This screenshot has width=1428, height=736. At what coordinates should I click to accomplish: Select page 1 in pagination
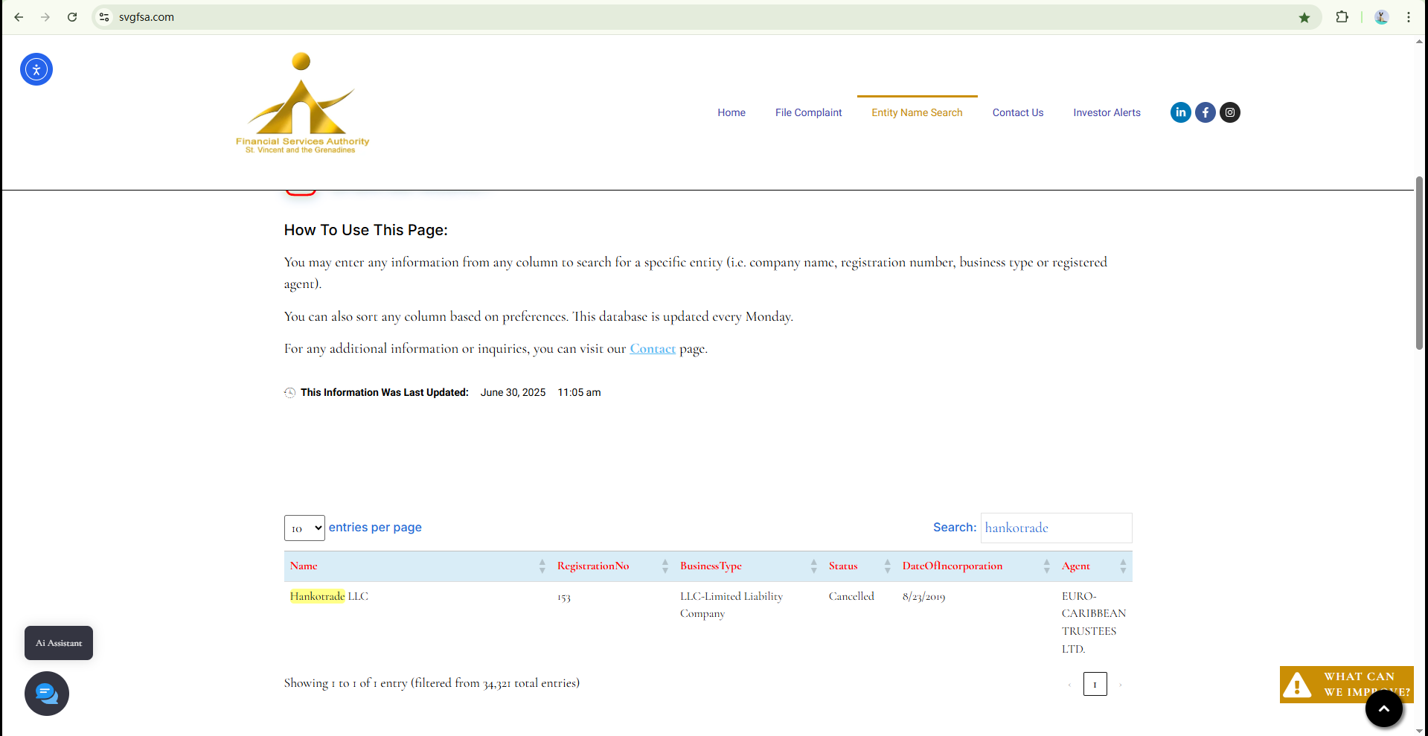[x=1095, y=684]
